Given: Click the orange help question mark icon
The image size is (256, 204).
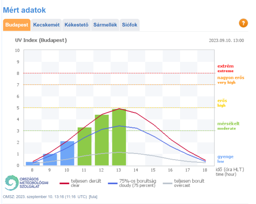Looking at the screenshot, I should point(243,23).
